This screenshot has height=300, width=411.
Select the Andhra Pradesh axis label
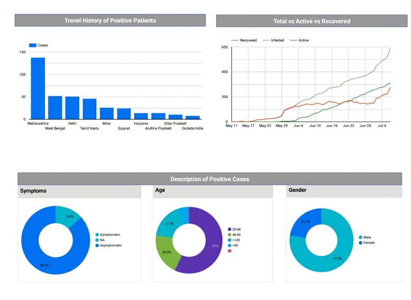pos(158,128)
